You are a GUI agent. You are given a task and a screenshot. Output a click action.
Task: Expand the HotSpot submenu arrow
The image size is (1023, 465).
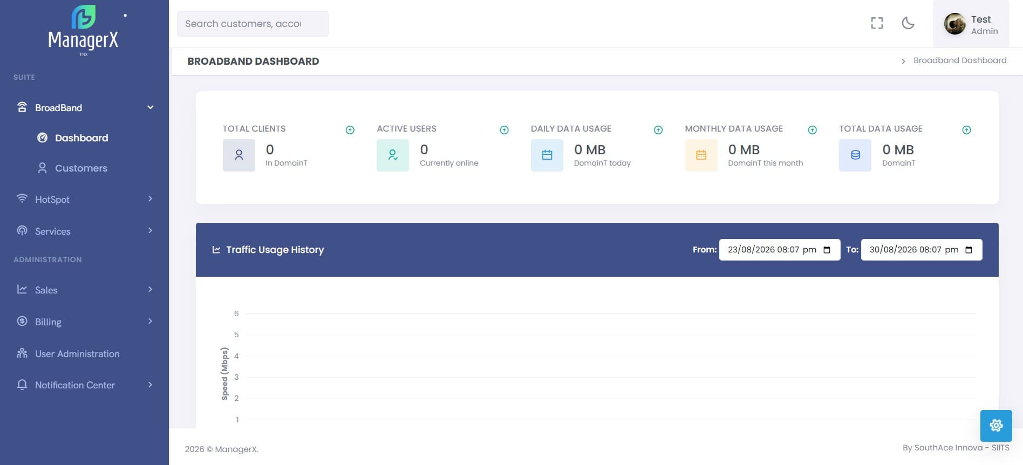point(151,199)
